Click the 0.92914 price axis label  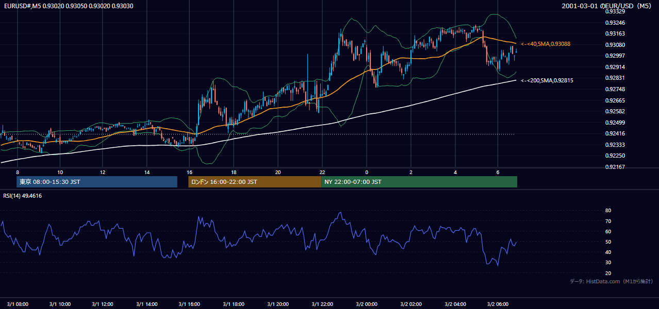(x=615, y=67)
